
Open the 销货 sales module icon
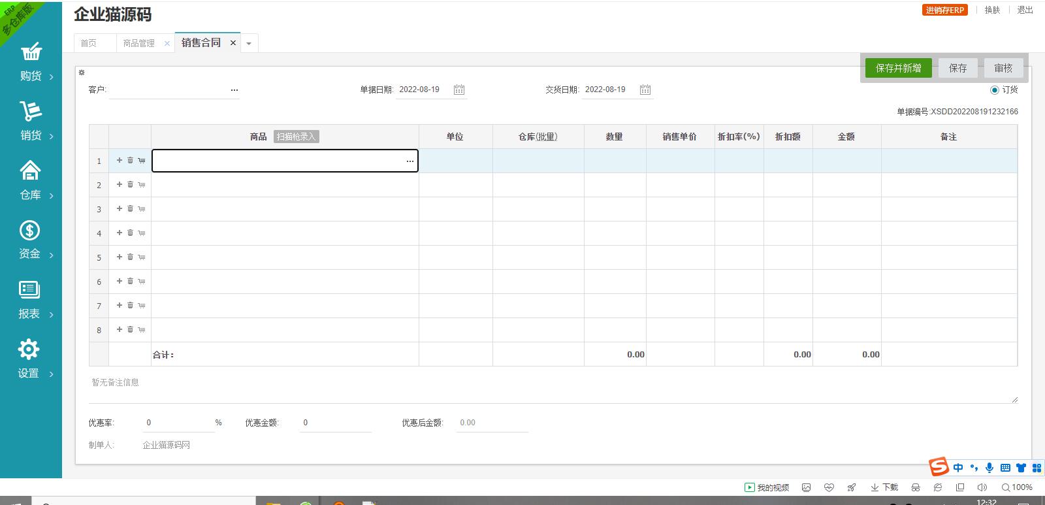pos(31,112)
